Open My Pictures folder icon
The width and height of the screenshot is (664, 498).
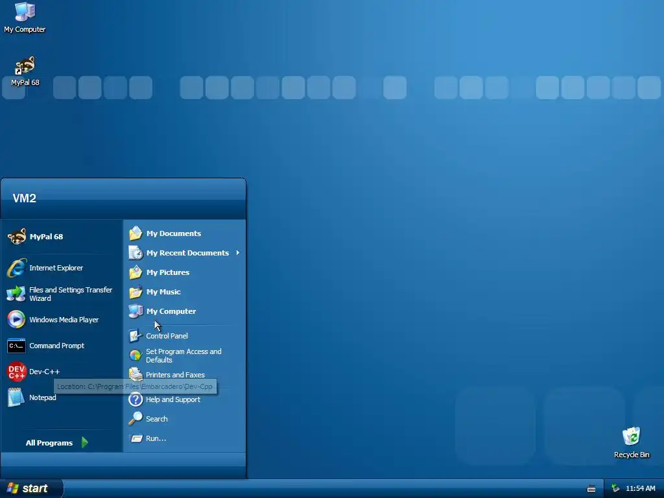pos(136,272)
